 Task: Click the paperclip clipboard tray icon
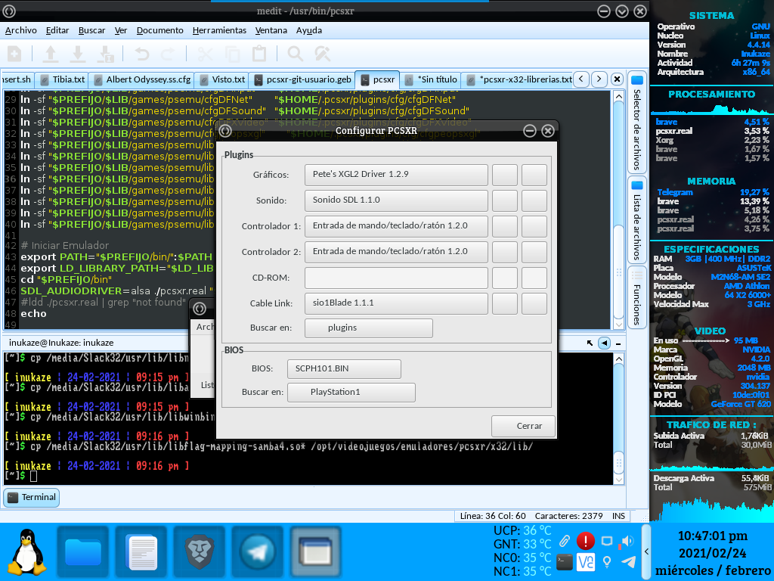coord(564,540)
